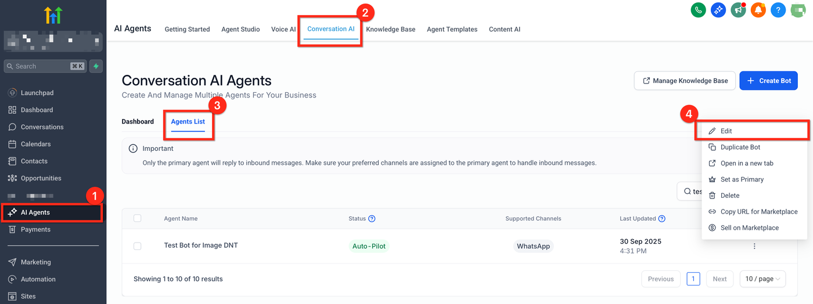Open the orange notifications bell
The width and height of the screenshot is (813, 304).
click(x=758, y=10)
